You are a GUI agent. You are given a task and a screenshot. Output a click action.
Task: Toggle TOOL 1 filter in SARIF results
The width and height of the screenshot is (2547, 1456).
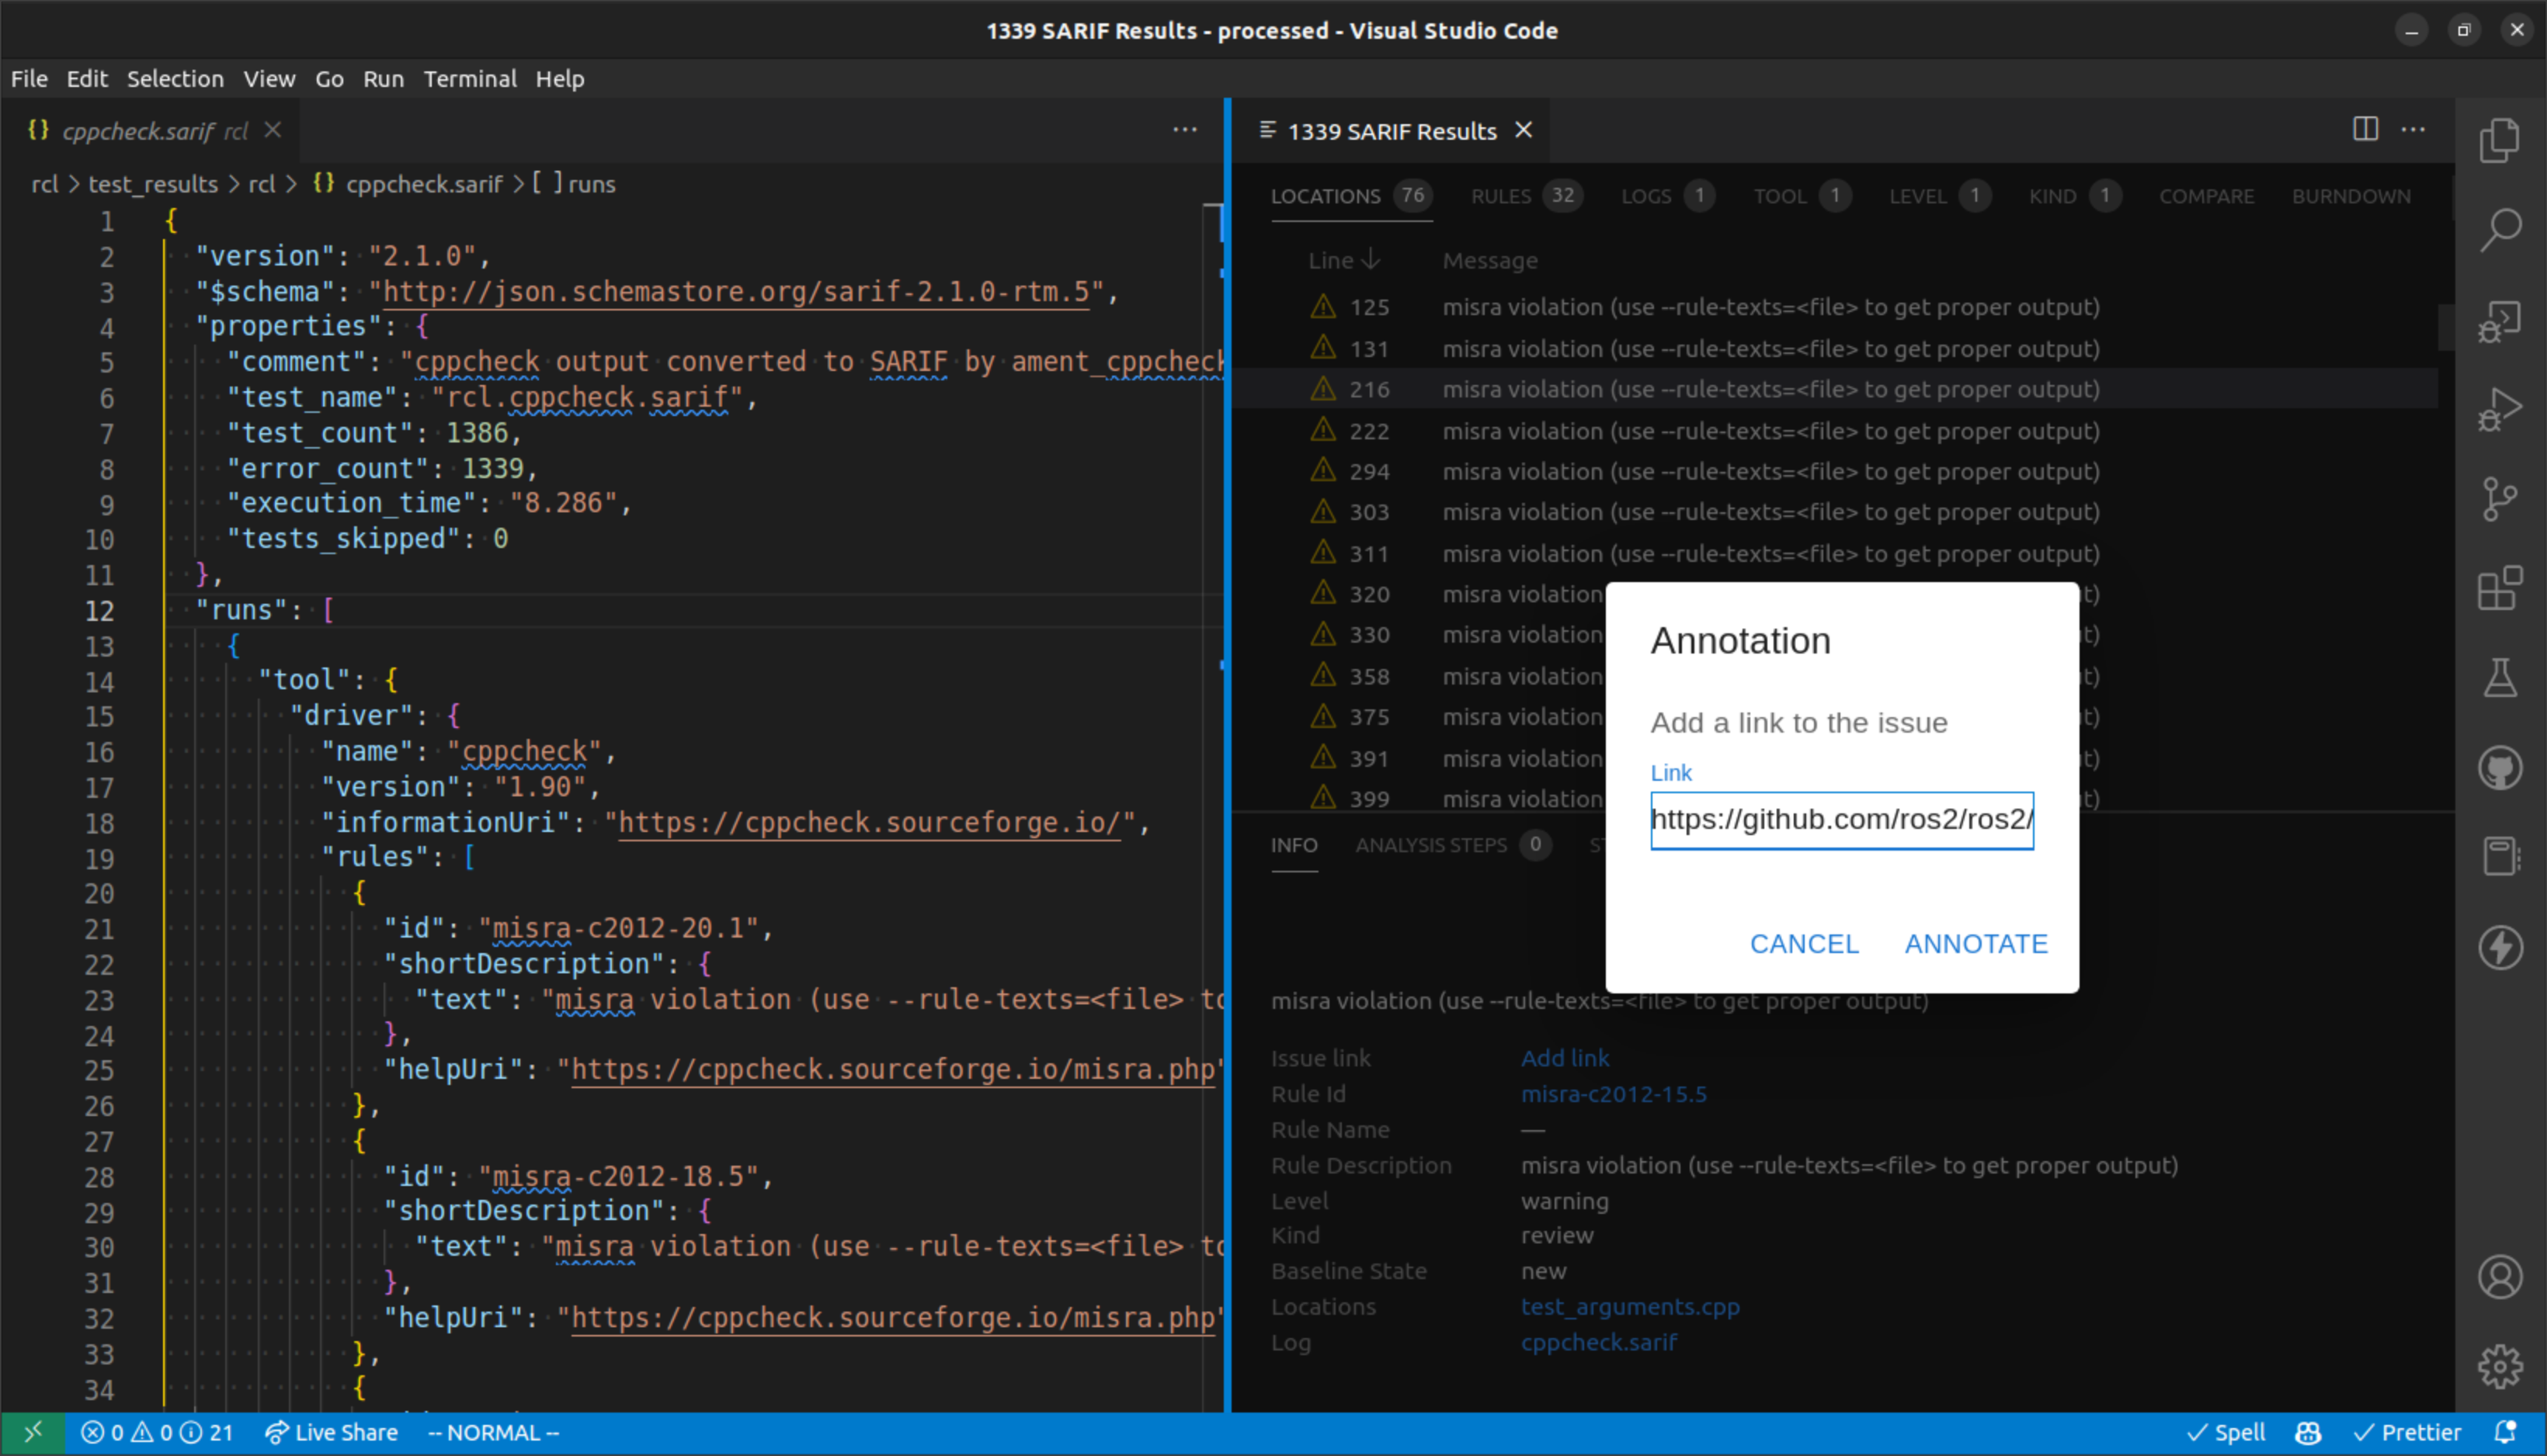click(x=1798, y=194)
